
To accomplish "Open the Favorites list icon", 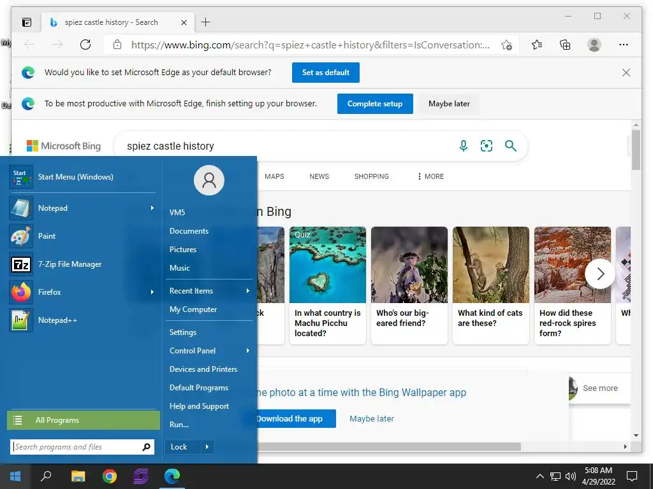I will click(537, 45).
